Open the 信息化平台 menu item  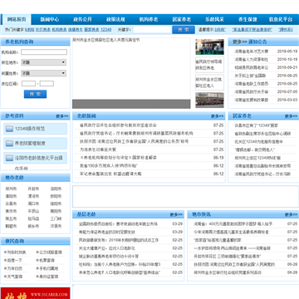pos(281,19)
